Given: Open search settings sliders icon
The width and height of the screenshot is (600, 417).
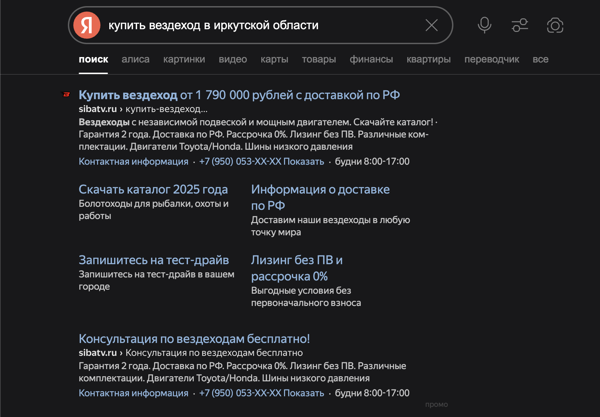Looking at the screenshot, I should tap(520, 25).
